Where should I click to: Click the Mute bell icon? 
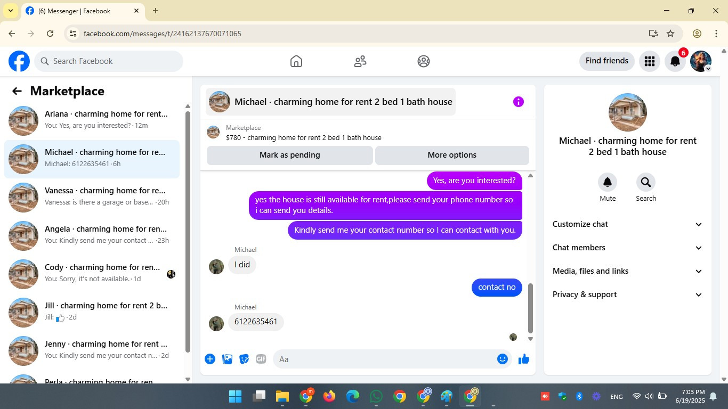(608, 182)
